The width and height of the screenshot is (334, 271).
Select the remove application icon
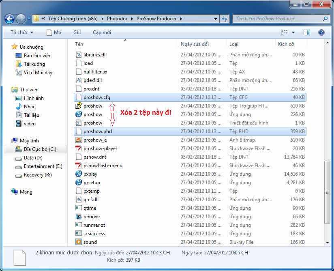79,217
